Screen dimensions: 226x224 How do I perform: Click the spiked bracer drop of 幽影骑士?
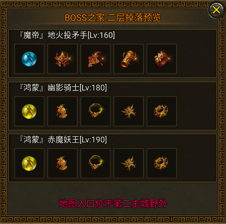129,111
